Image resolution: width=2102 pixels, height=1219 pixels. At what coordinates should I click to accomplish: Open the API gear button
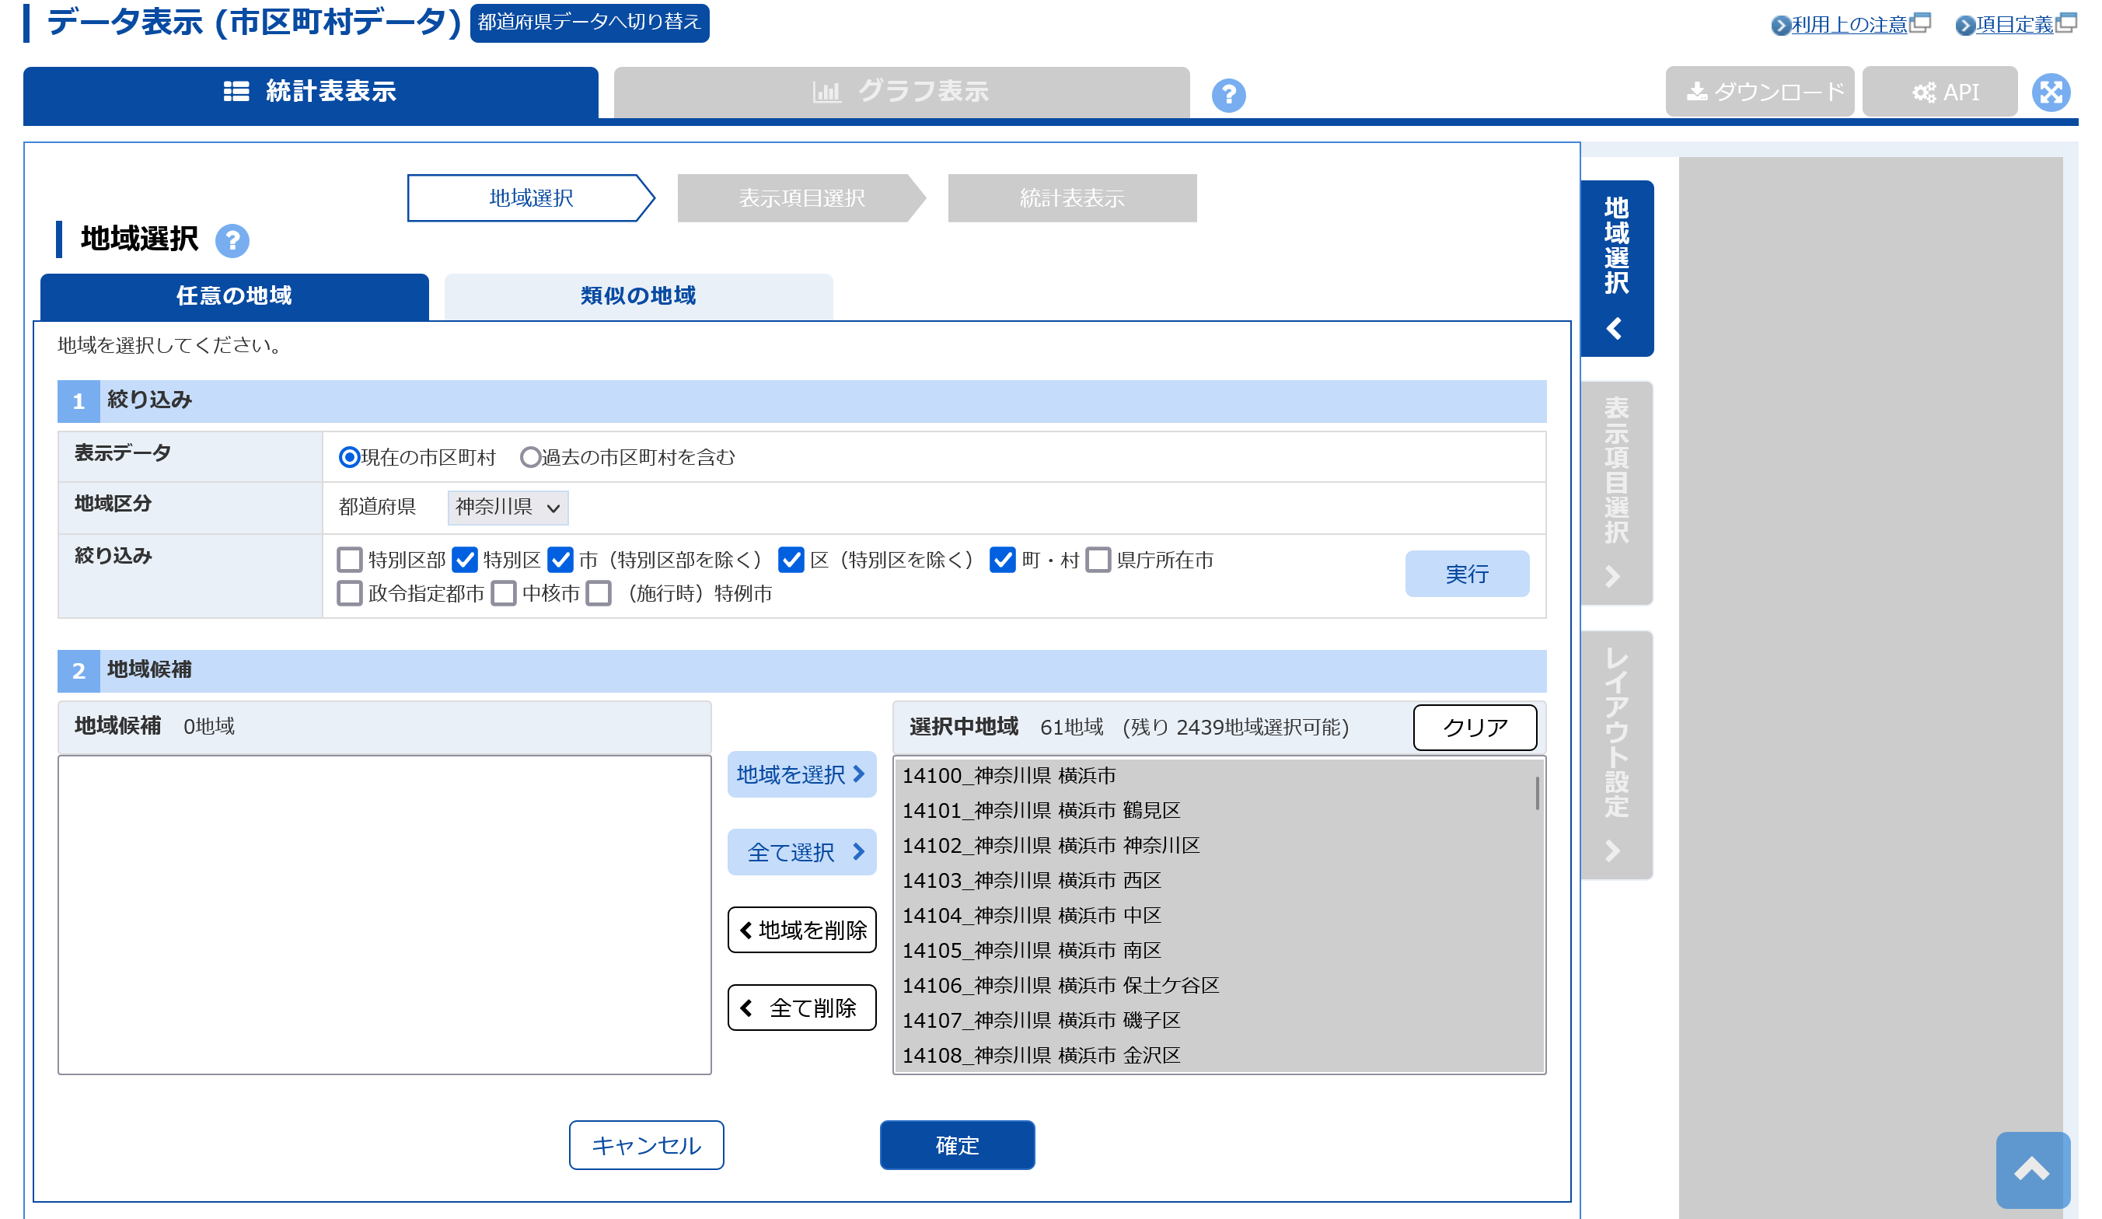[1939, 92]
